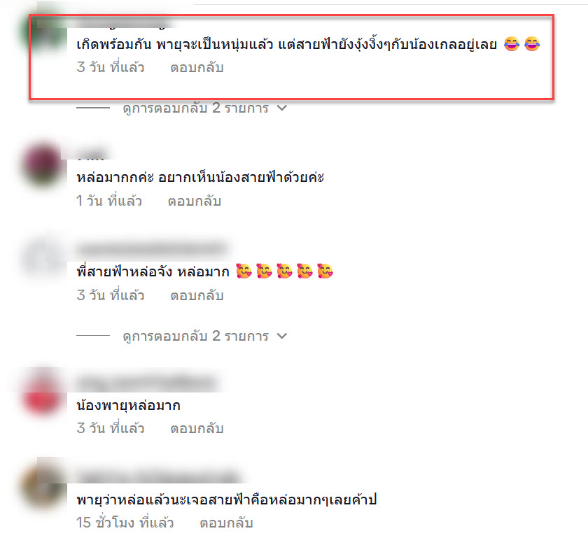
Task: Click the first laughing emoji in the top comment
Action: [x=512, y=44]
